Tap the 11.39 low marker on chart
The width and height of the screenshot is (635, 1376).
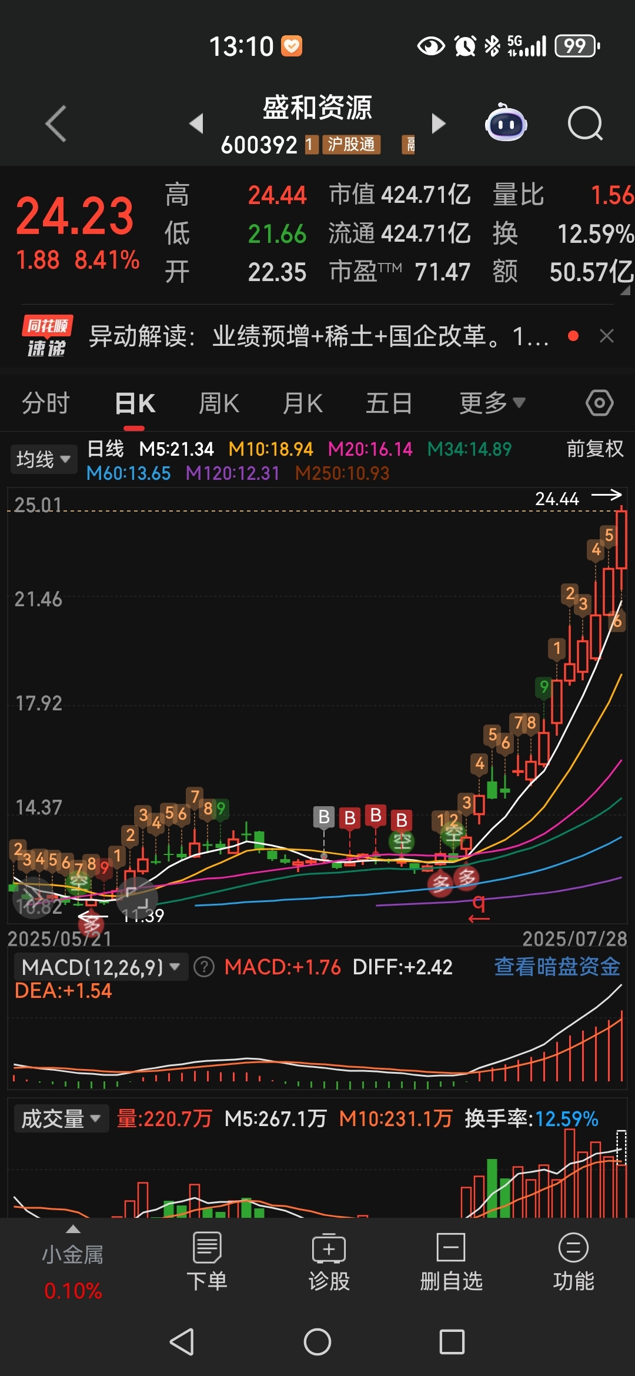[143, 916]
